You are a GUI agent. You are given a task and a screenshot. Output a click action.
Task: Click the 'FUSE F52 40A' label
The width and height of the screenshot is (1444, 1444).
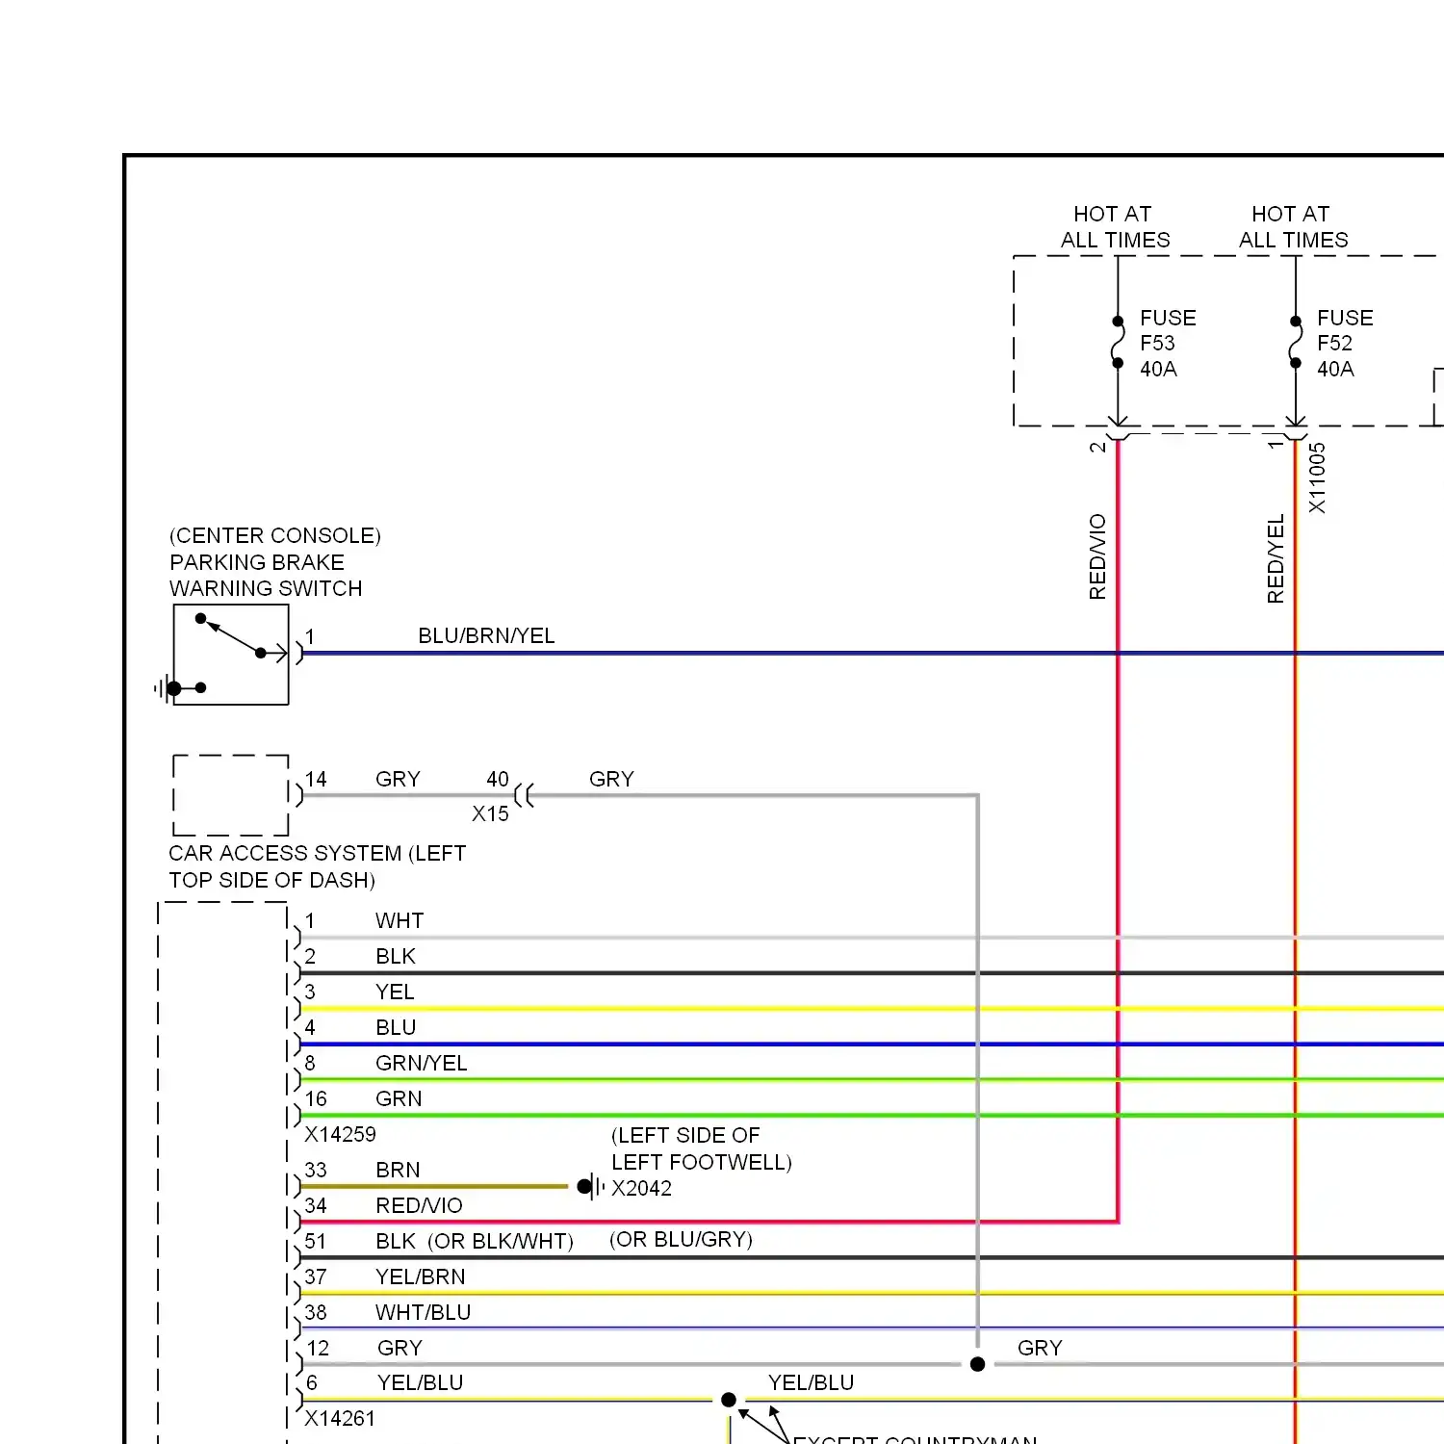pos(1345,343)
